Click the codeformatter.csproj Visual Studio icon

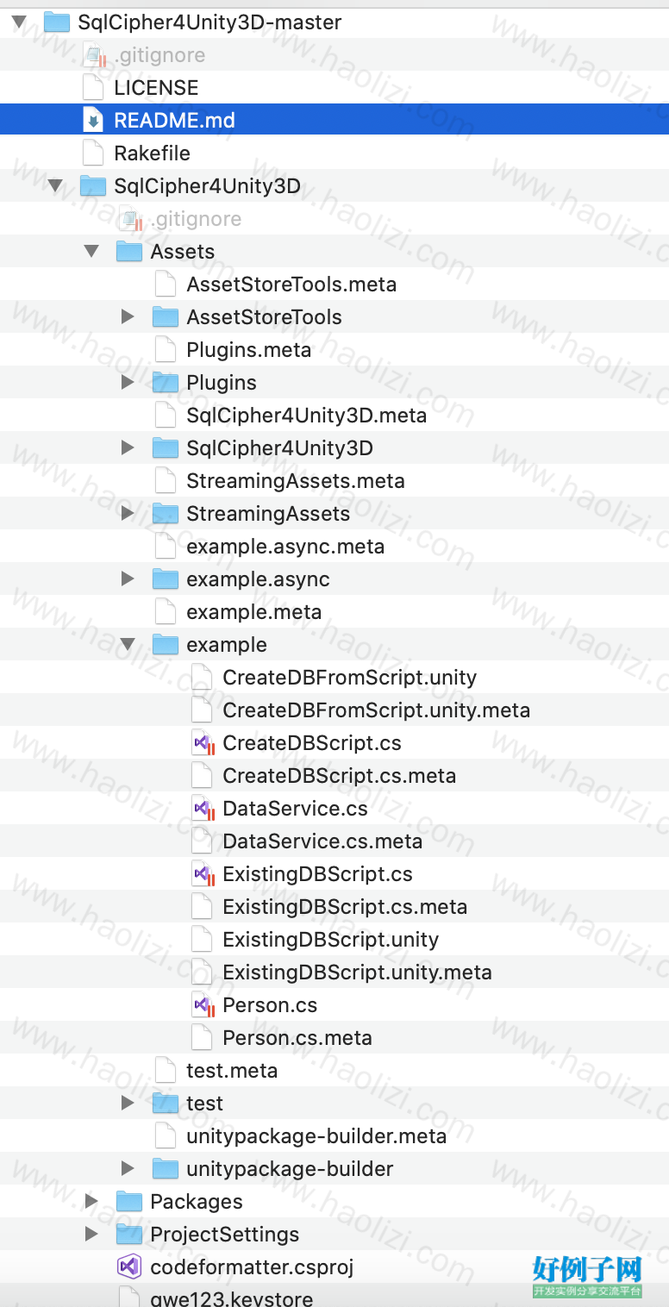129,1267
